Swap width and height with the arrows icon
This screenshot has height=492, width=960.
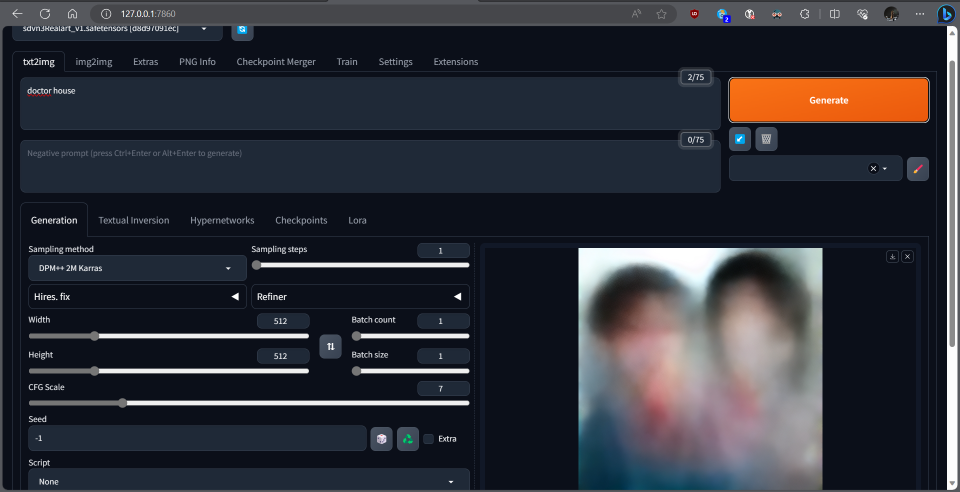click(330, 346)
